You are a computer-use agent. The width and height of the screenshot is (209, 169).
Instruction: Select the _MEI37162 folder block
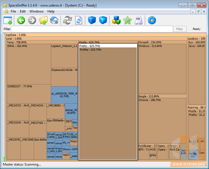pyautogui.click(x=38, y=129)
